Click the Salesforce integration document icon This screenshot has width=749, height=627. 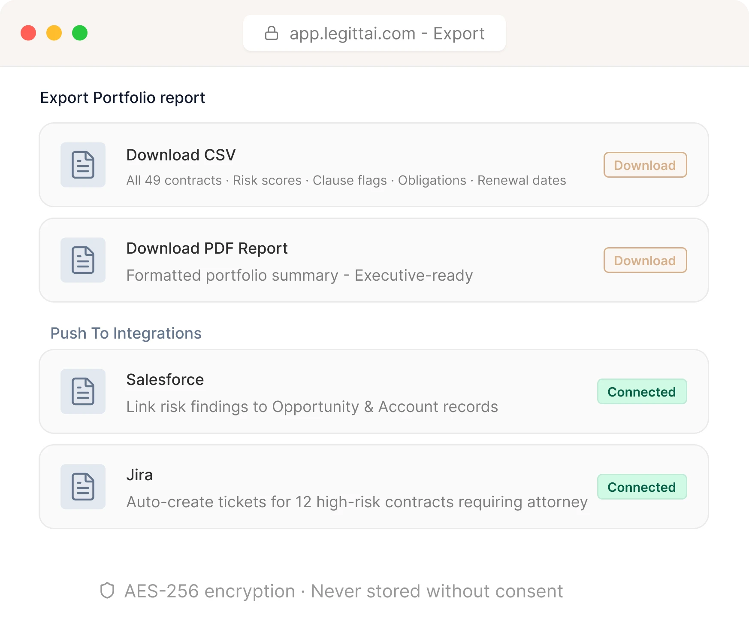coord(82,391)
